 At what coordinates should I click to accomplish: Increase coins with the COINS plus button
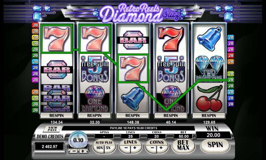pyautogui.click(x=161, y=148)
